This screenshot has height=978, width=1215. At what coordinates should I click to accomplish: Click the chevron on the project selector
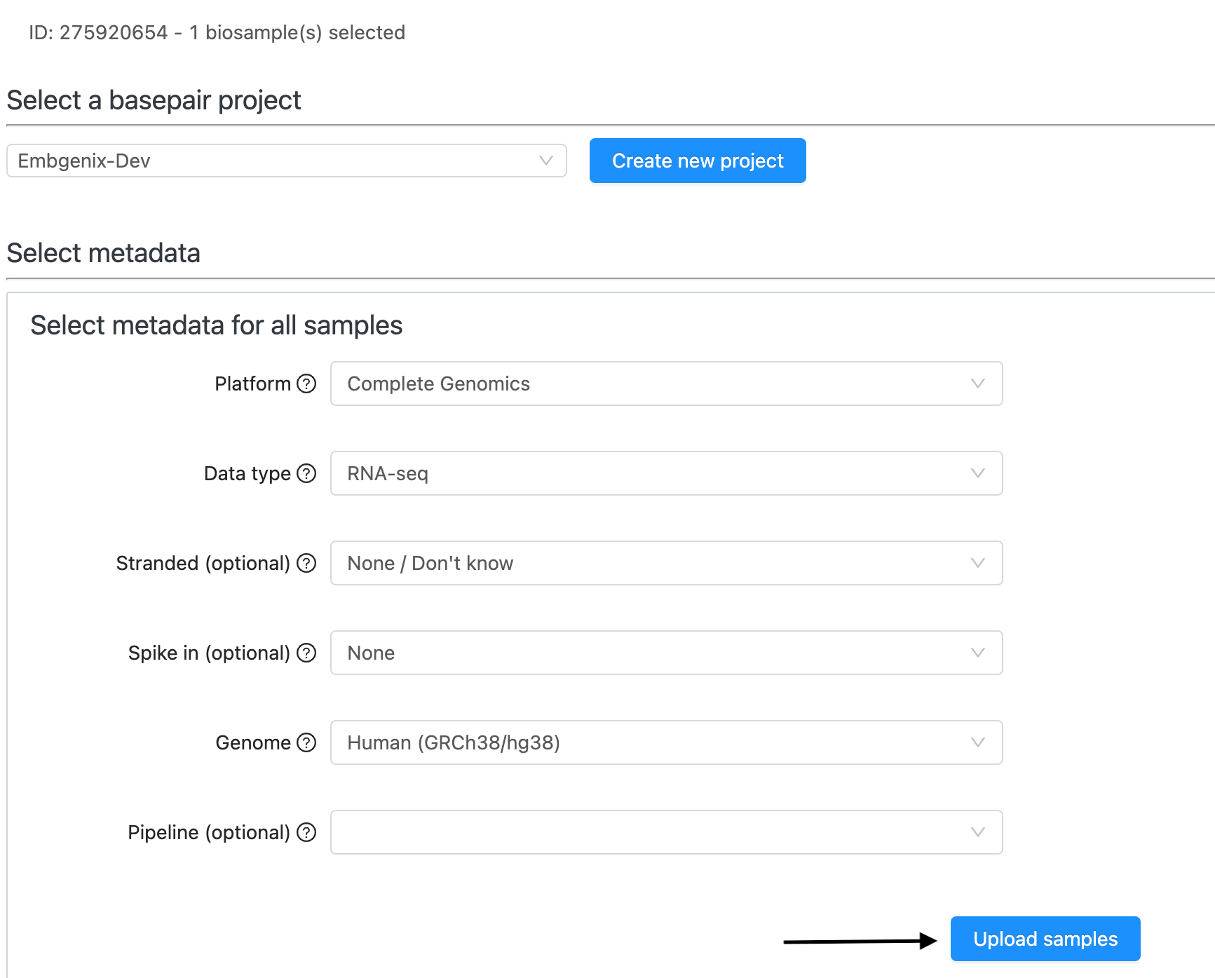[546, 161]
